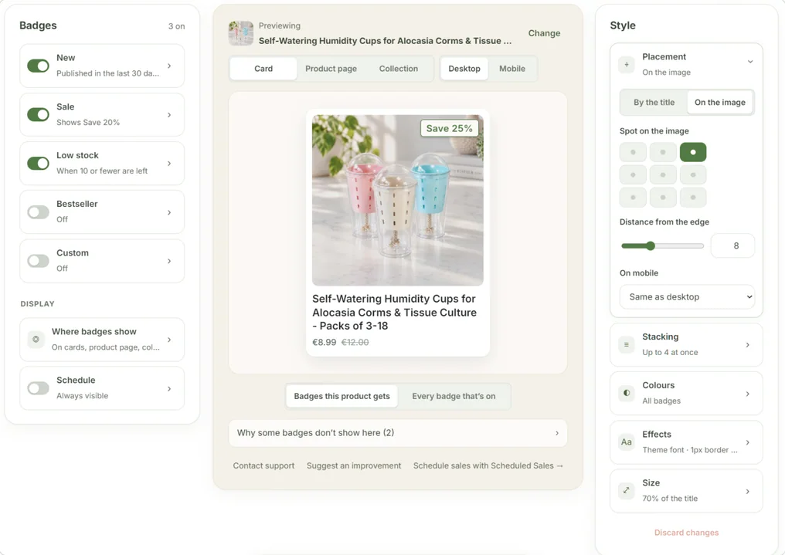Viewport: 785px width, 555px height.
Task: Choose the 'By the title' placement option
Action: click(x=654, y=103)
